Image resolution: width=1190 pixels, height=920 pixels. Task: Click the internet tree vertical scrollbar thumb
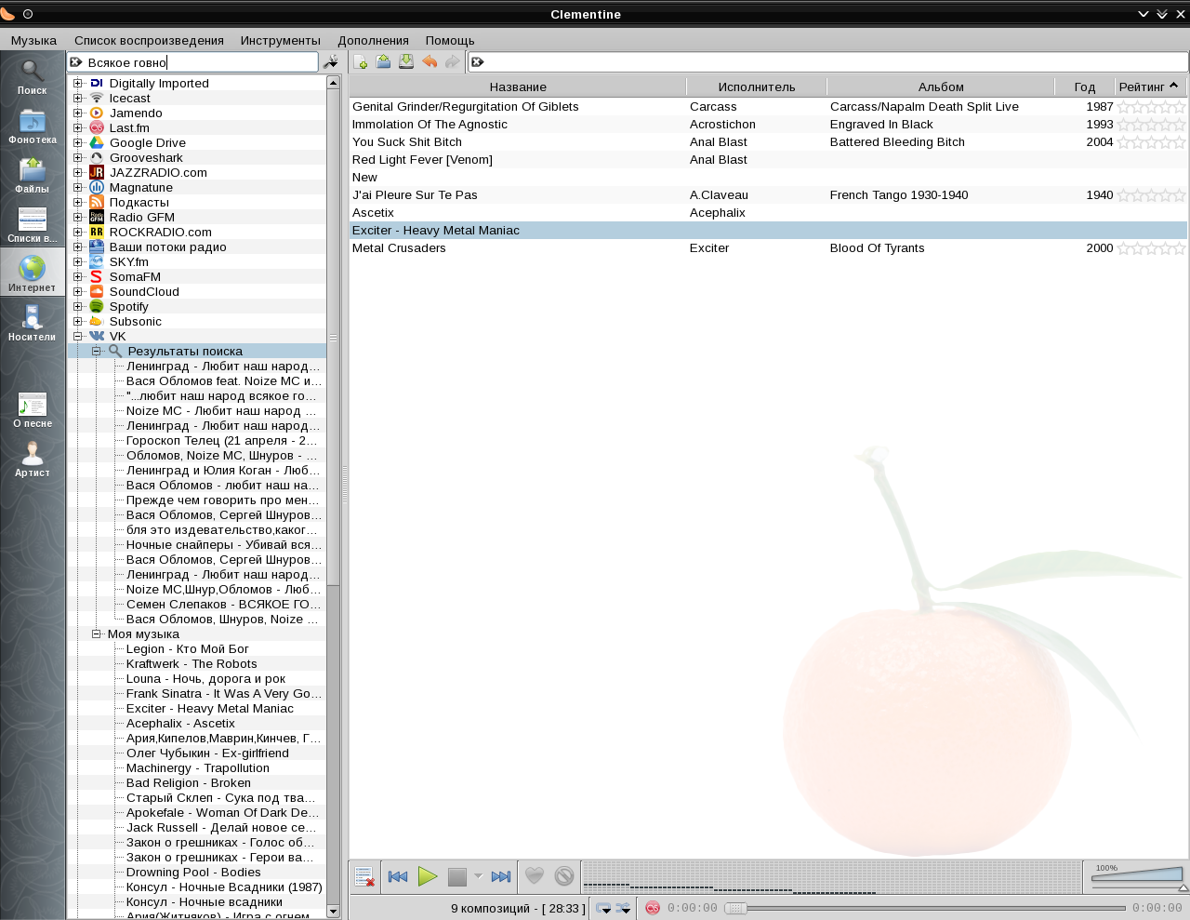pyautogui.click(x=334, y=338)
